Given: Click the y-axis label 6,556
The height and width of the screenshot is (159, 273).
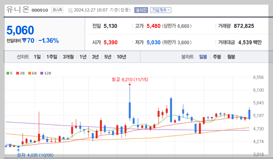Looking at the screenshot, I should 258,77.
